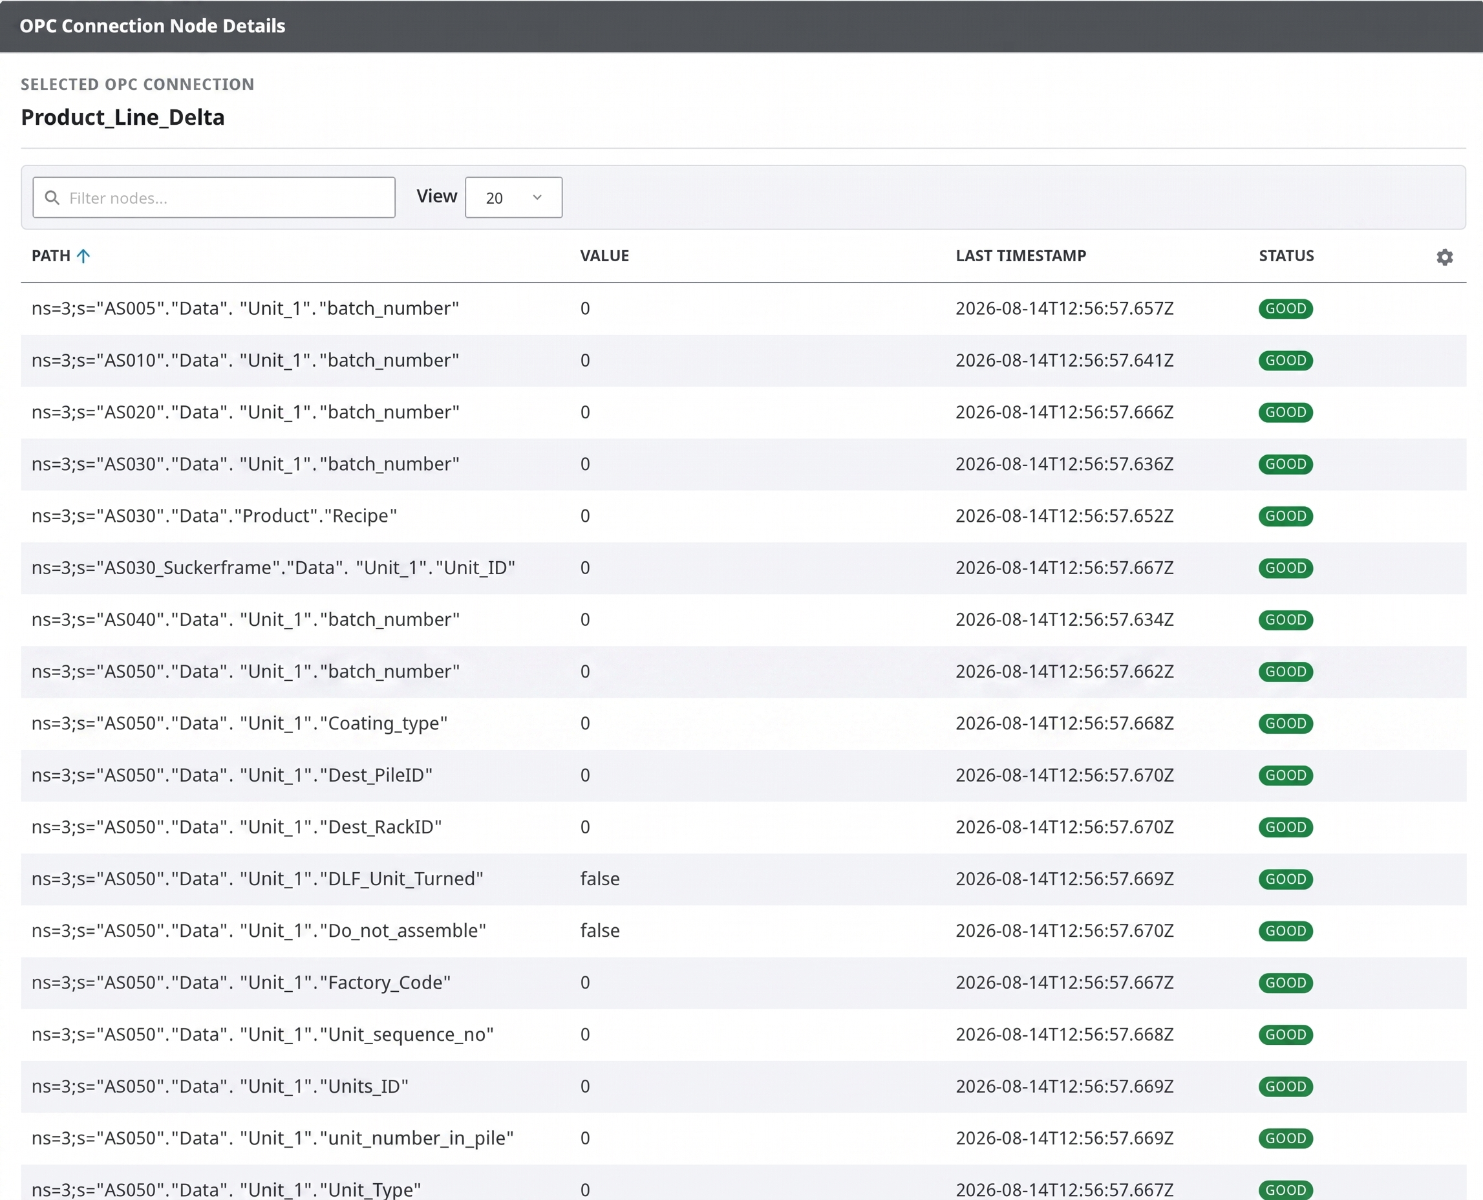Image resolution: width=1483 pixels, height=1200 pixels.
Task: Click the false value for Do_not_assemble
Action: (600, 930)
